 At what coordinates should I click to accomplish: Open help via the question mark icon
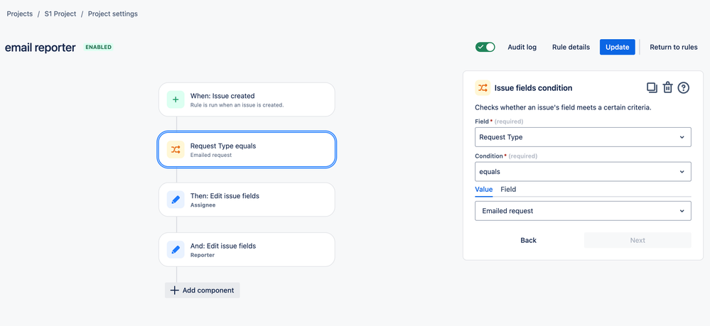pos(684,87)
